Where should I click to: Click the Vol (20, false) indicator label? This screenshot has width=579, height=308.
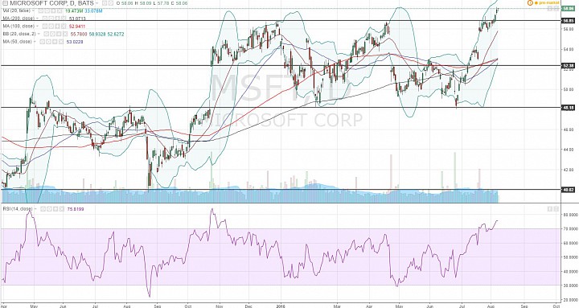pyautogui.click(x=17, y=11)
